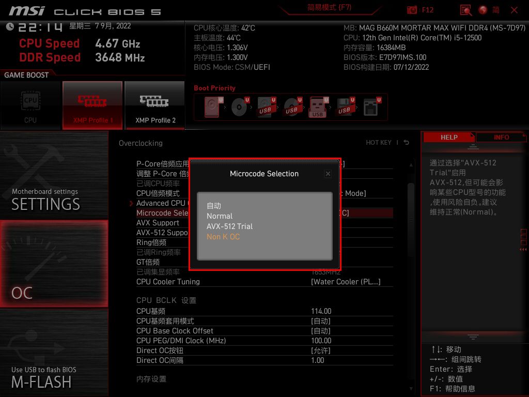The image size is (529, 397).
Task: Click the favorites search icon in title bar
Action: pos(464,10)
